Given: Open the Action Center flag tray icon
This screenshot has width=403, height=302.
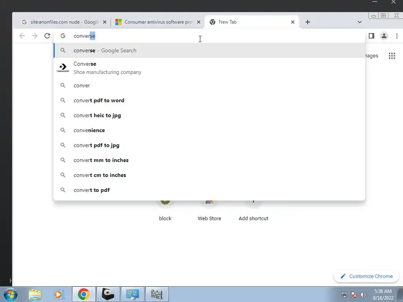Looking at the screenshot, I should (x=354, y=295).
